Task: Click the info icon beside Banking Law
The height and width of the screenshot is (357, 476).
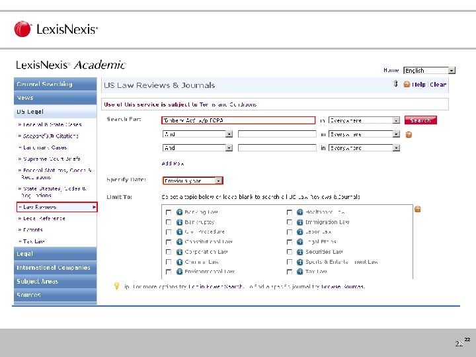Action: tap(179, 212)
